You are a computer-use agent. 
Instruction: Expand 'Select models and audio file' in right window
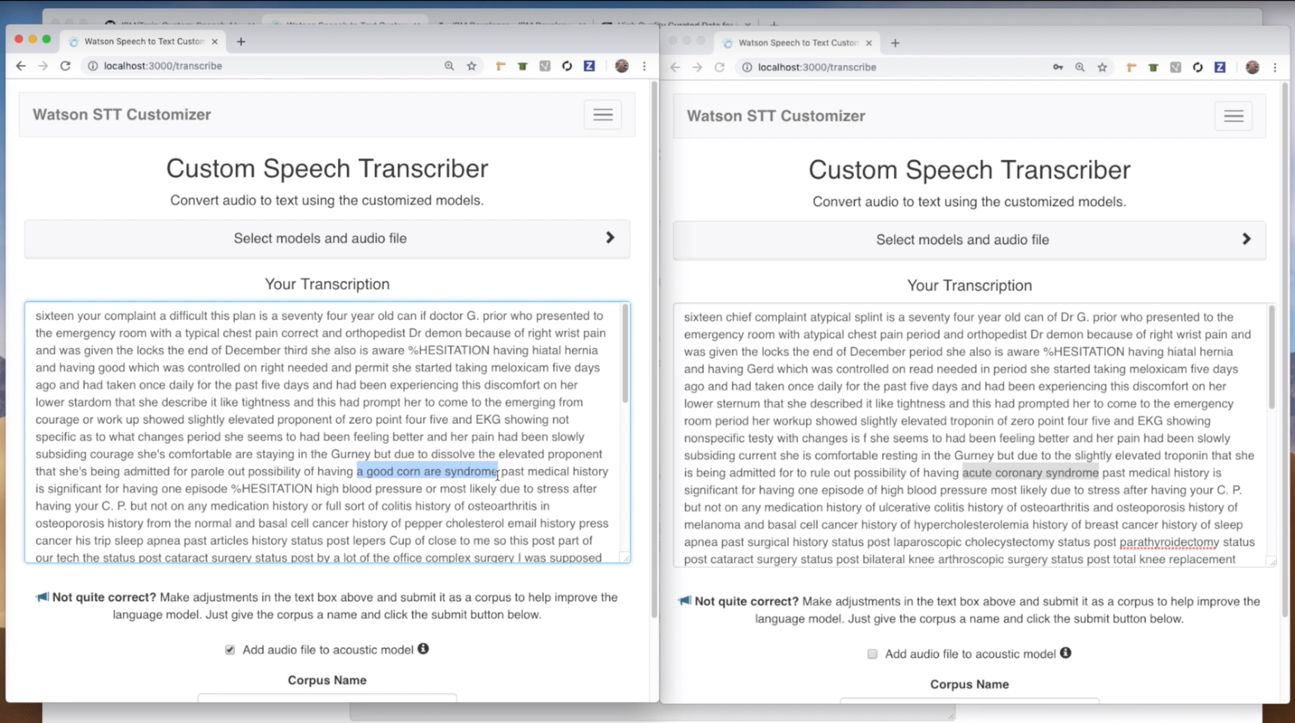969,240
